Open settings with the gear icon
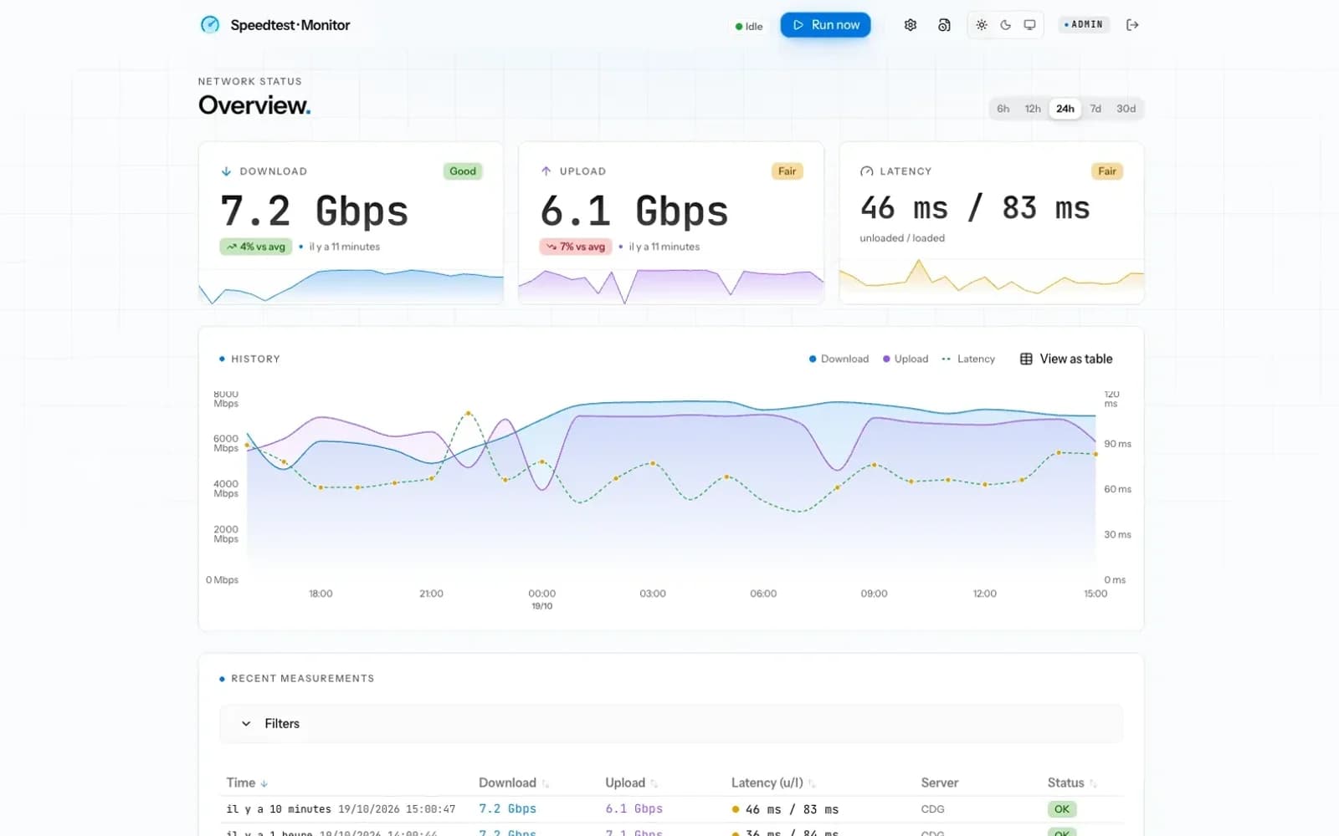The image size is (1339, 836). click(911, 25)
